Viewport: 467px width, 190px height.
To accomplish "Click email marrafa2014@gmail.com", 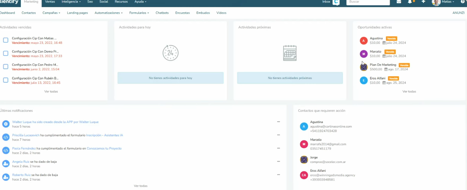I will tap(328, 144).
